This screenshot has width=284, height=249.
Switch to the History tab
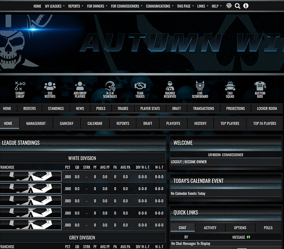200,123
